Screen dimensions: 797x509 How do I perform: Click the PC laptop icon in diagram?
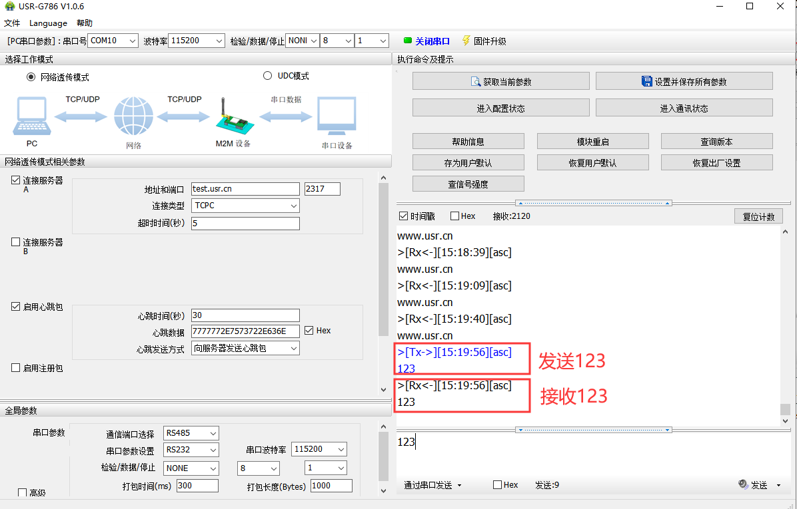[x=31, y=116]
